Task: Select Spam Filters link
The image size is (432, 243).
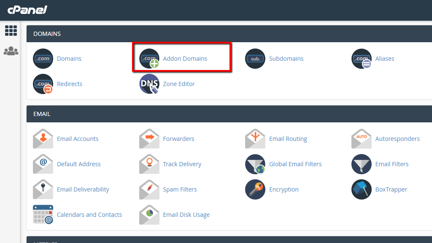Action: [180, 189]
